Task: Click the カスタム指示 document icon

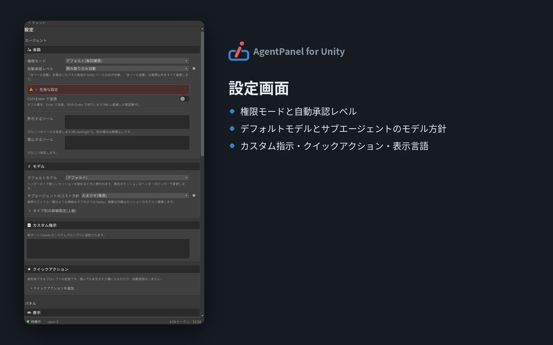Action: tap(29, 225)
